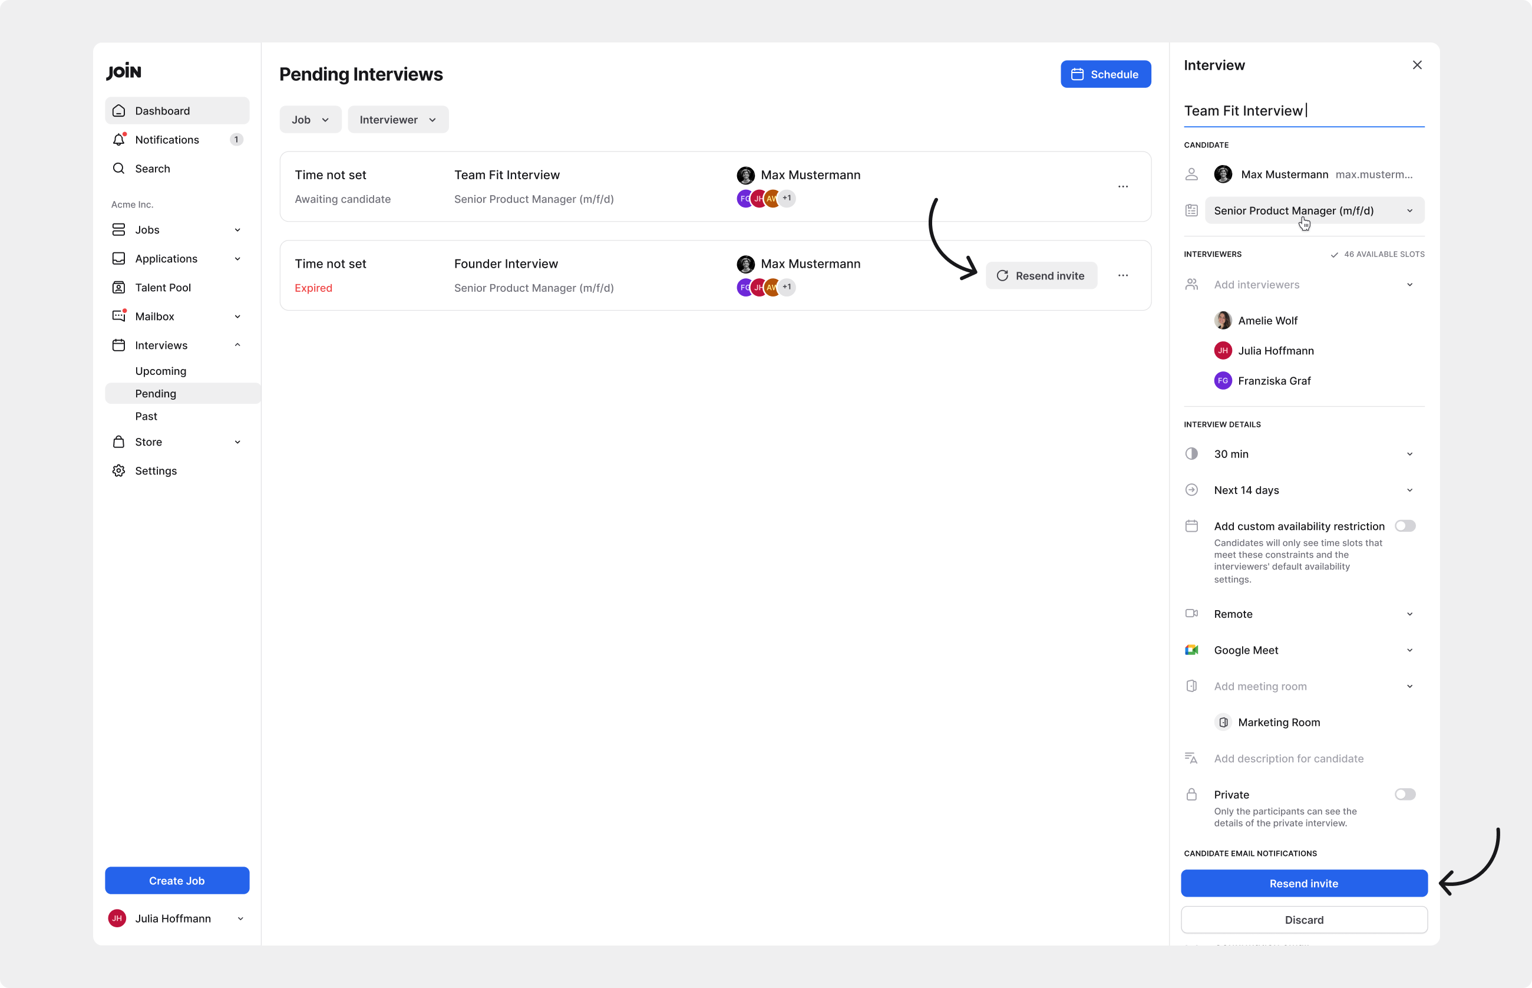The image size is (1532, 988).
Task: Close the Interview side panel
Action: [x=1417, y=65]
